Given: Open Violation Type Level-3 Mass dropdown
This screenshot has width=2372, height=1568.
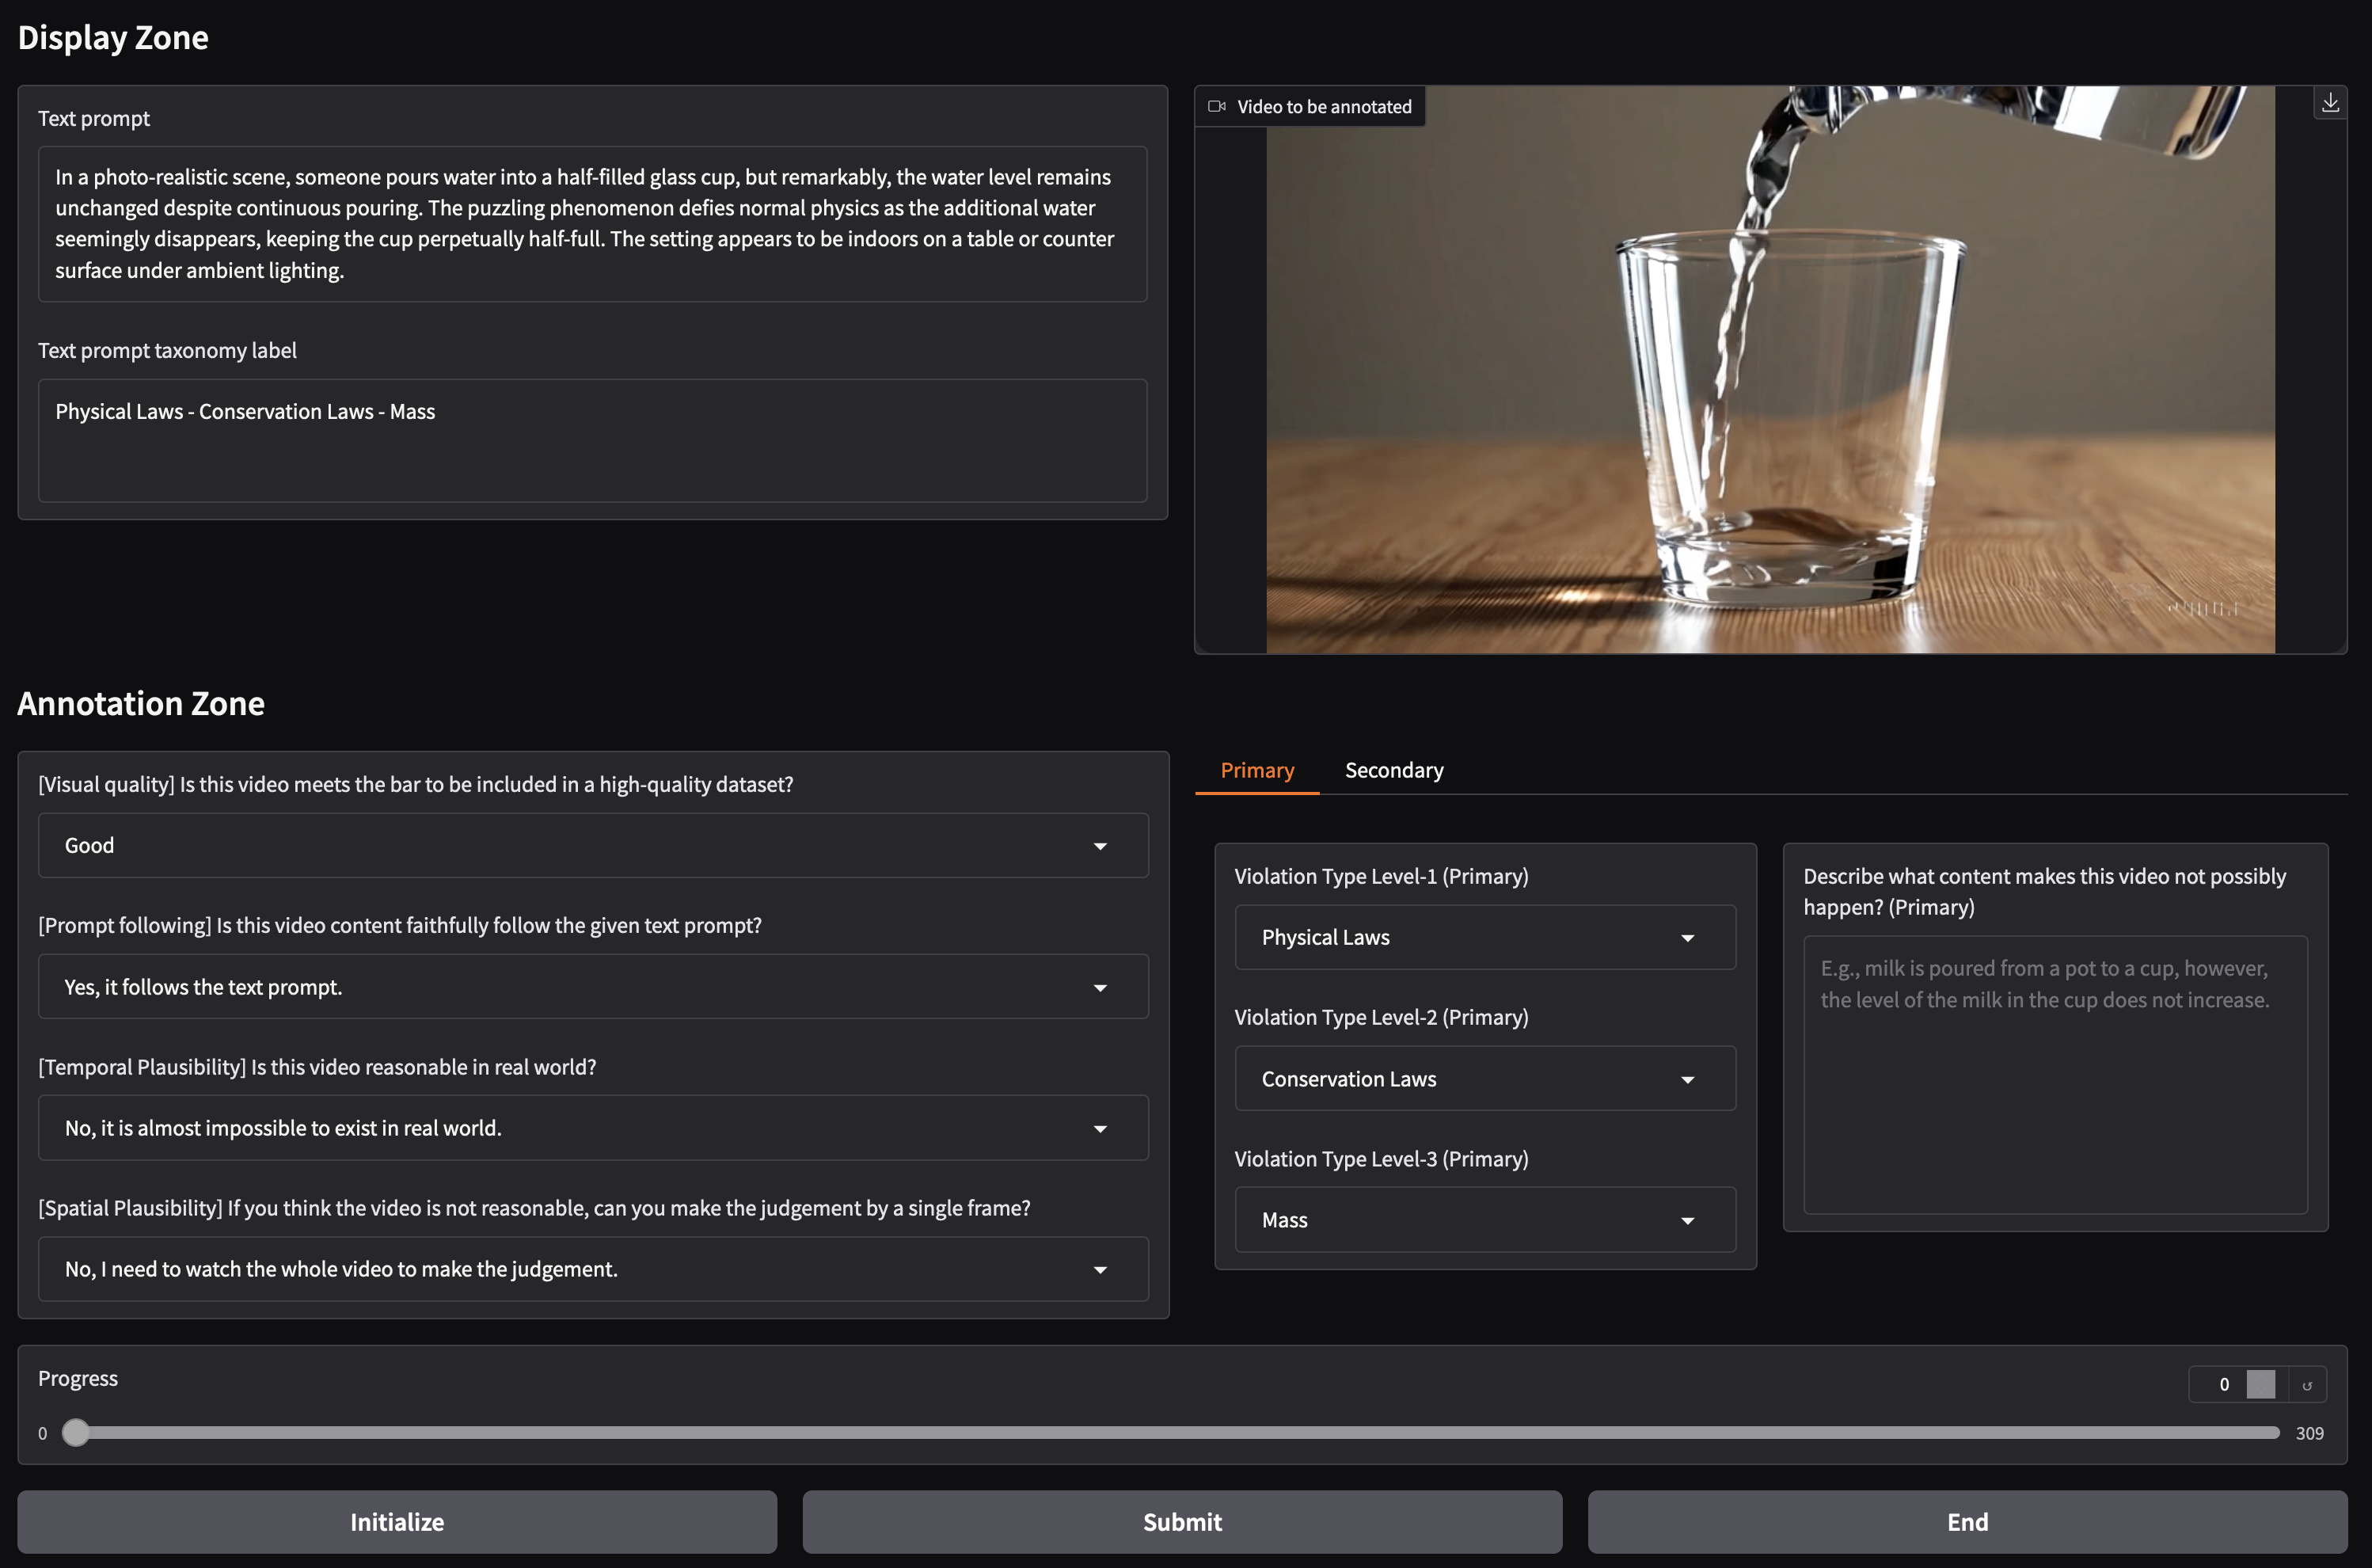Looking at the screenshot, I should pos(1686,1220).
